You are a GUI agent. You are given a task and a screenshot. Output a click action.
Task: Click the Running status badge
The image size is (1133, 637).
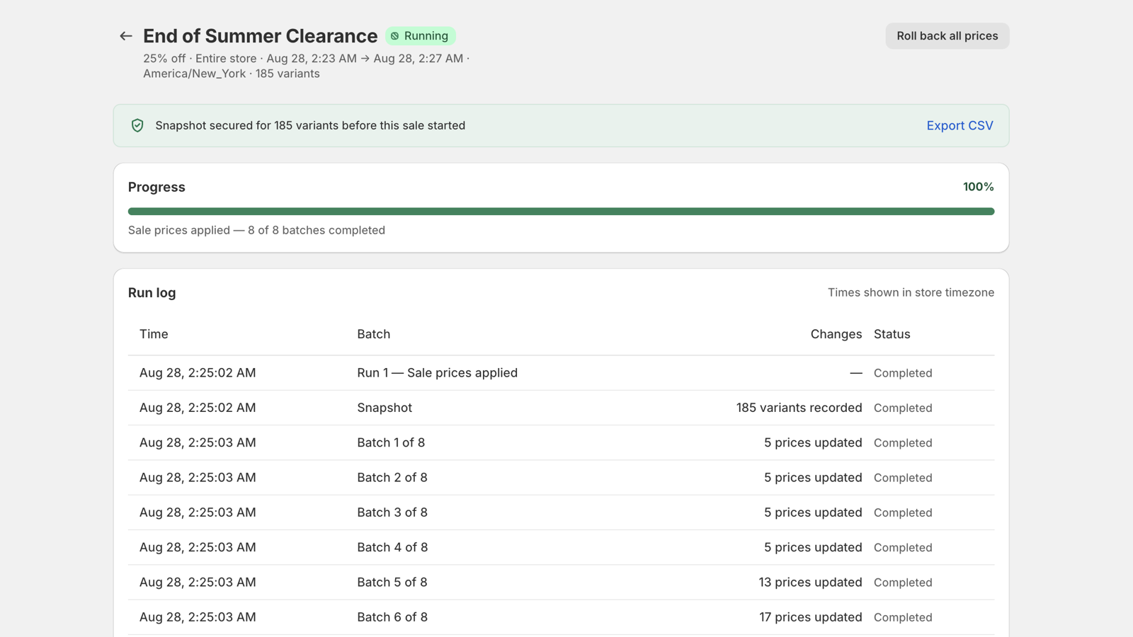pyautogui.click(x=420, y=36)
